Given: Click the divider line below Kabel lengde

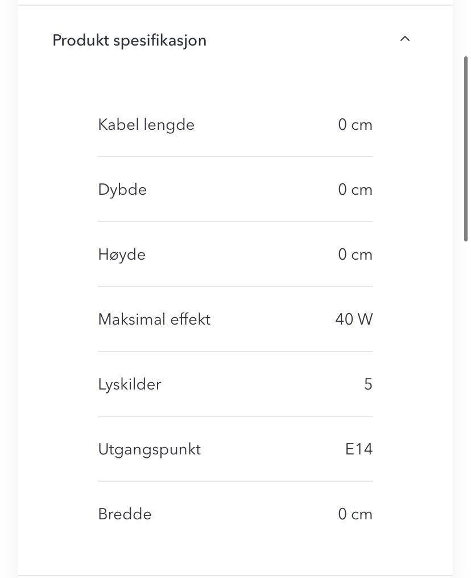Looking at the screenshot, I should click(x=235, y=157).
